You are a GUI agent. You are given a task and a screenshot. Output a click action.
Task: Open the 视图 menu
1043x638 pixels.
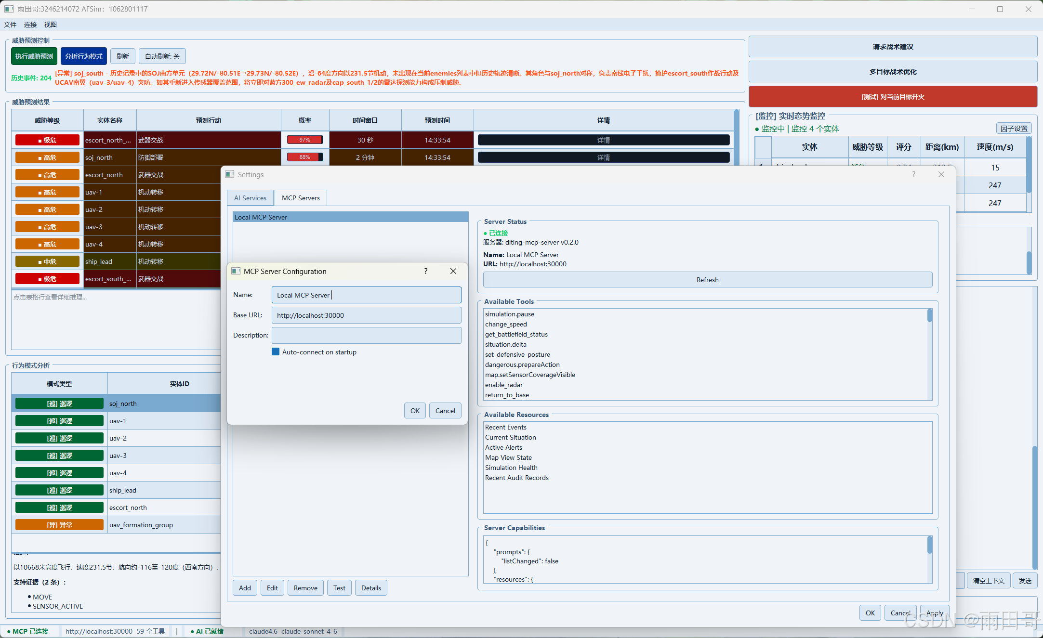pyautogui.click(x=50, y=25)
